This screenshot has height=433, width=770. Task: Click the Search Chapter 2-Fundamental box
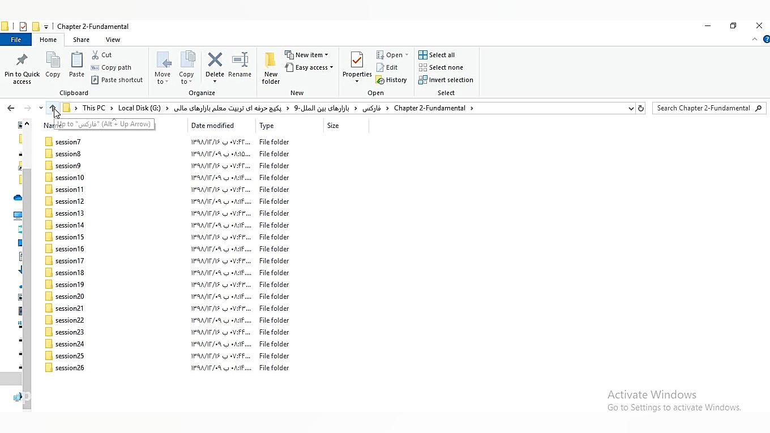(x=709, y=108)
